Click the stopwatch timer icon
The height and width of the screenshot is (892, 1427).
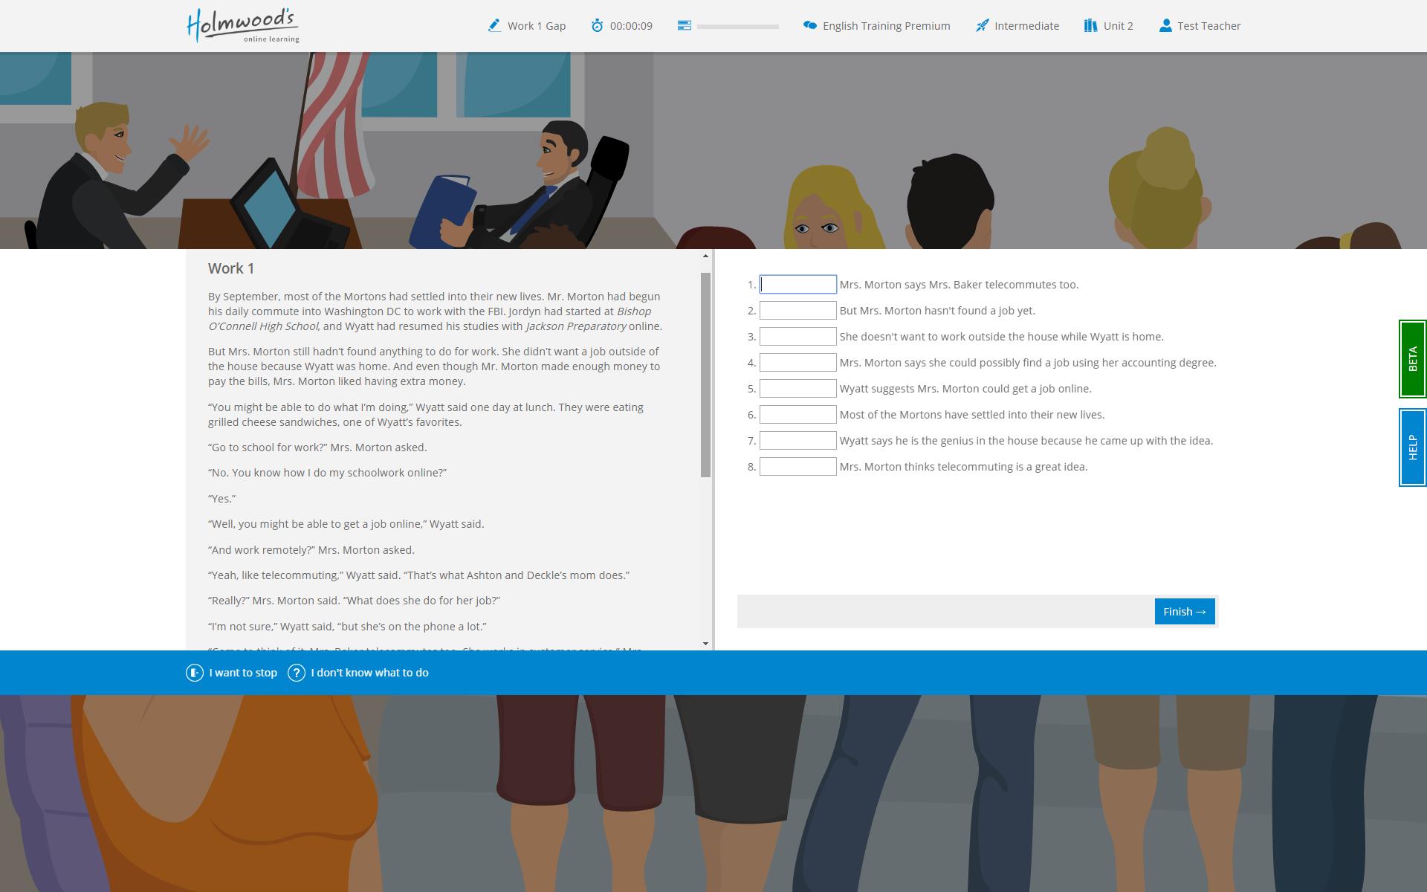(x=597, y=25)
